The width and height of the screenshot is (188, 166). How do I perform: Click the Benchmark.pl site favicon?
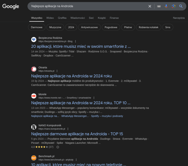[x=34, y=158]
